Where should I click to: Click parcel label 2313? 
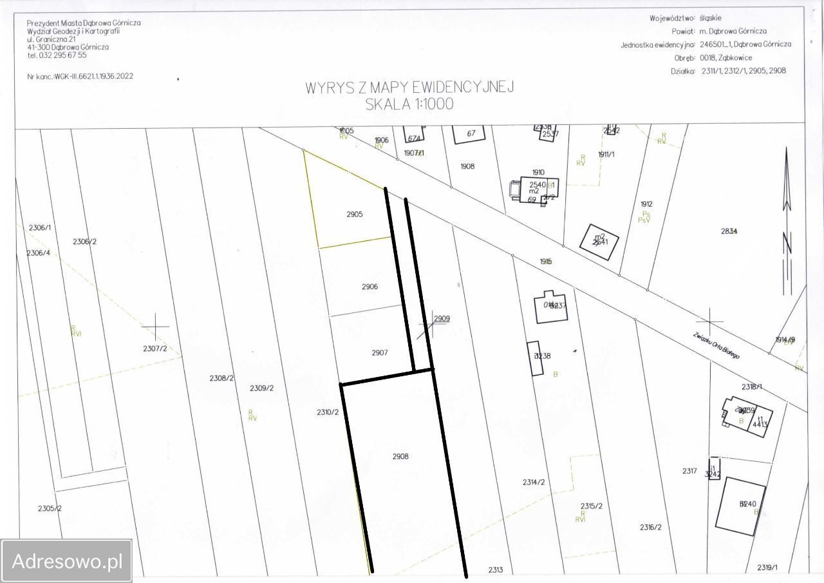pyautogui.click(x=495, y=569)
